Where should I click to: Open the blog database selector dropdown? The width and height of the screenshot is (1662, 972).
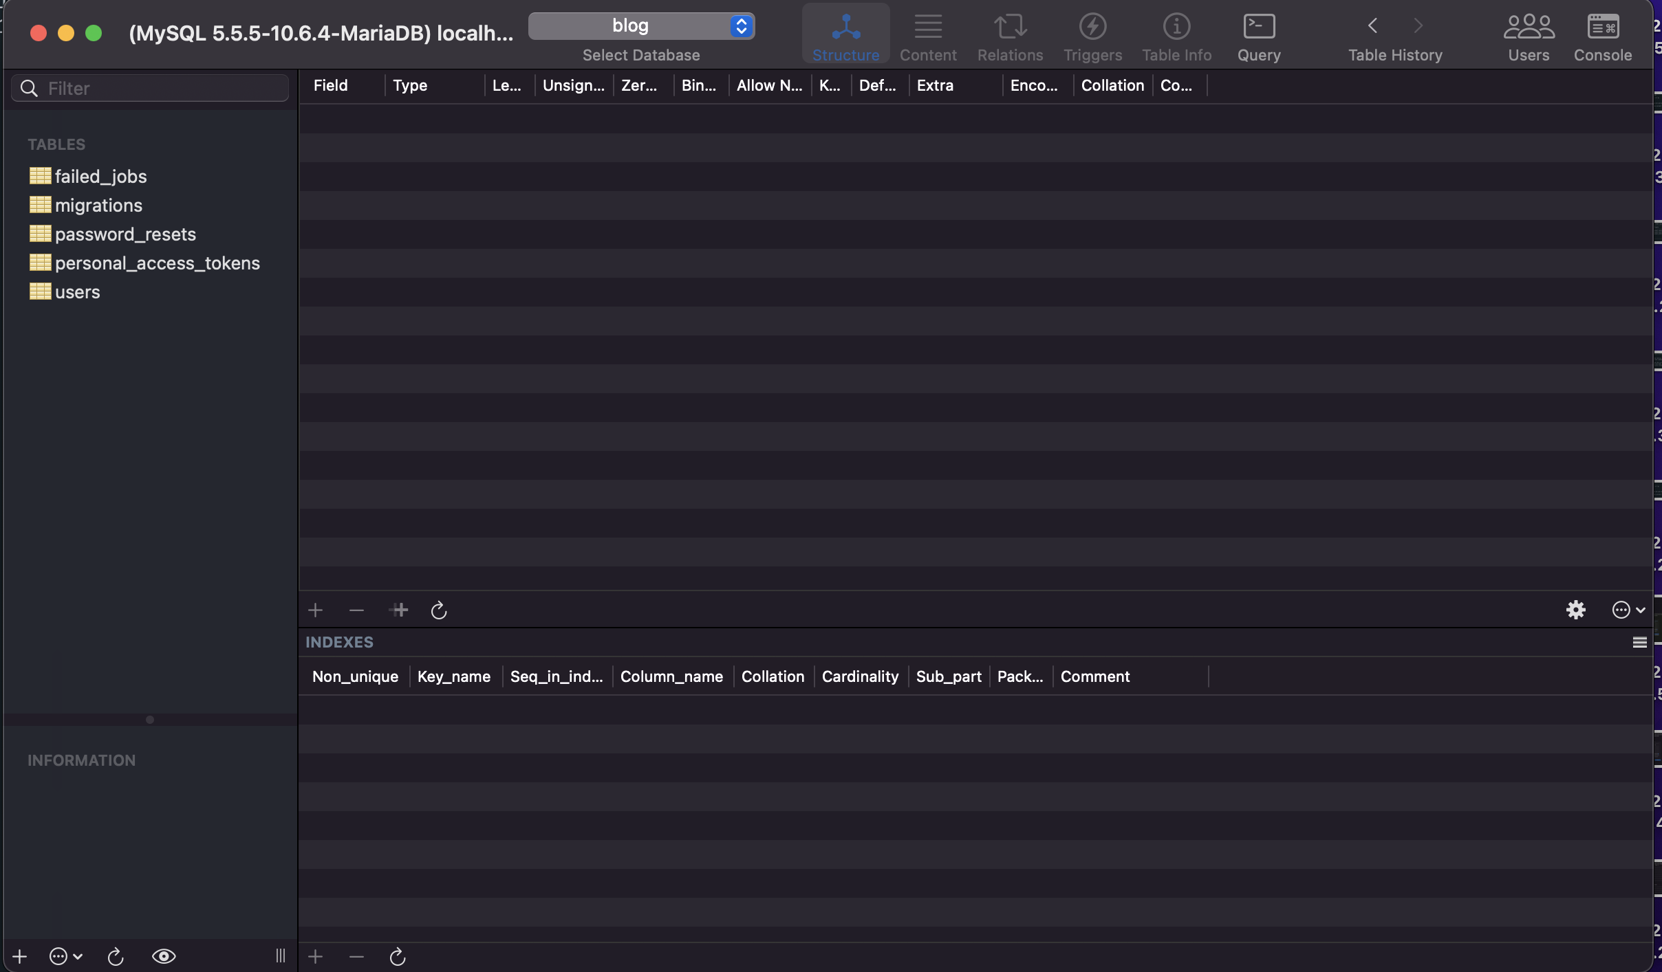[x=641, y=26]
